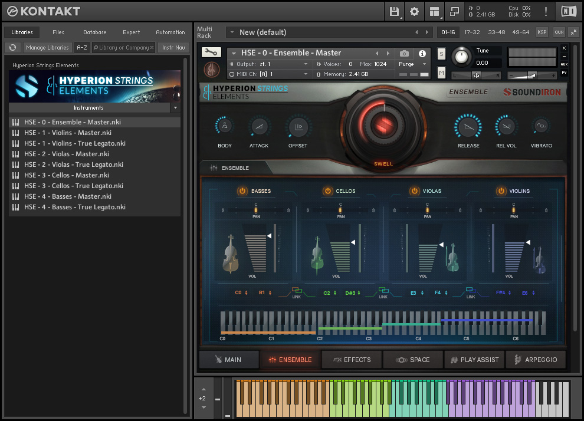This screenshot has height=421, width=584.
Task: Click the cello instrument image
Action: (x=317, y=255)
